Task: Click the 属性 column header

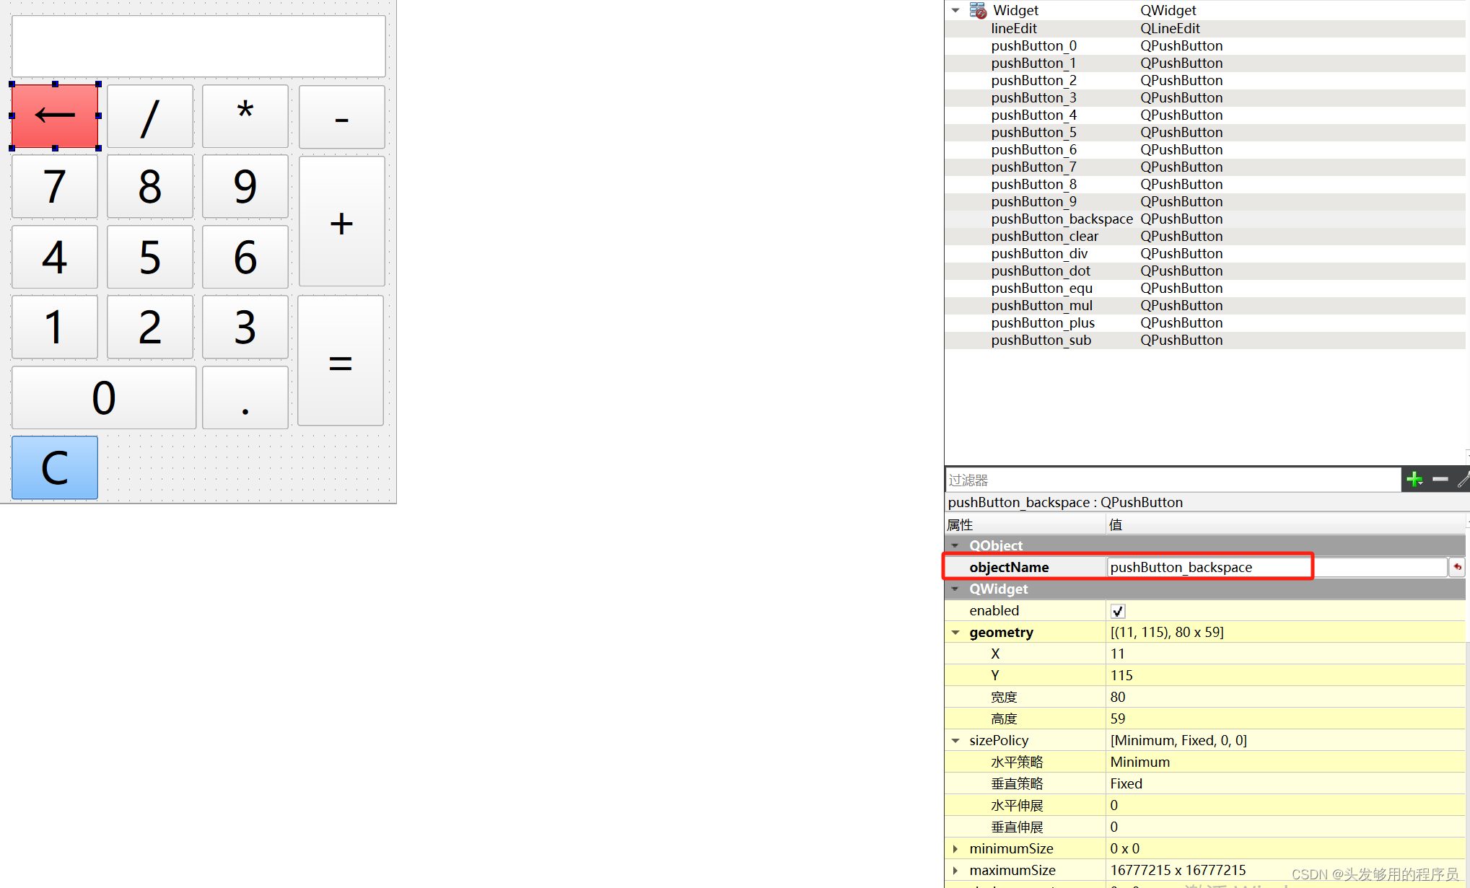Action: click(1025, 524)
